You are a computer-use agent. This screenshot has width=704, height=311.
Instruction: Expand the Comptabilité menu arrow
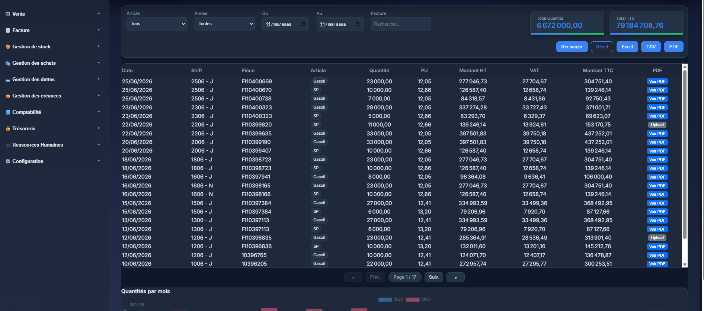99,112
